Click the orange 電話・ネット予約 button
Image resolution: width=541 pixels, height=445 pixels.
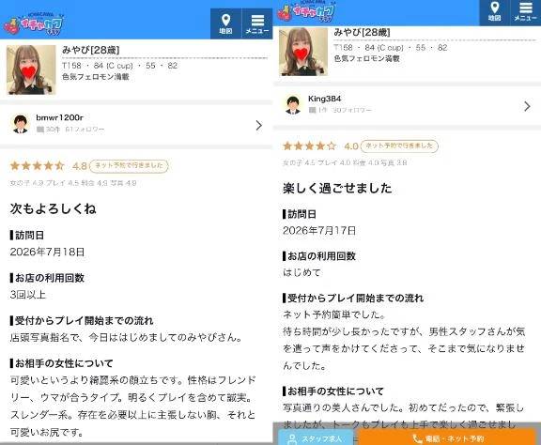click(448, 438)
